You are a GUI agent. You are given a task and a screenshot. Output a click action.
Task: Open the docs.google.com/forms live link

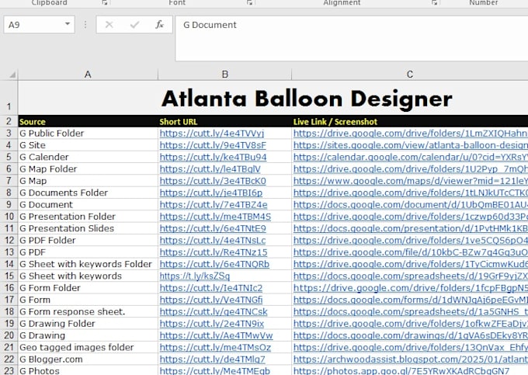(411, 300)
